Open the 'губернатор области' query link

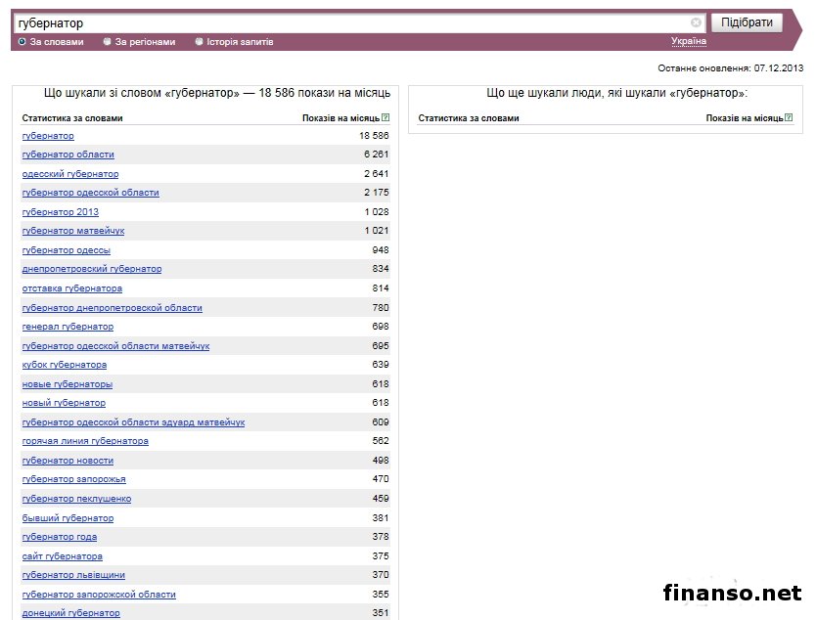click(x=68, y=155)
